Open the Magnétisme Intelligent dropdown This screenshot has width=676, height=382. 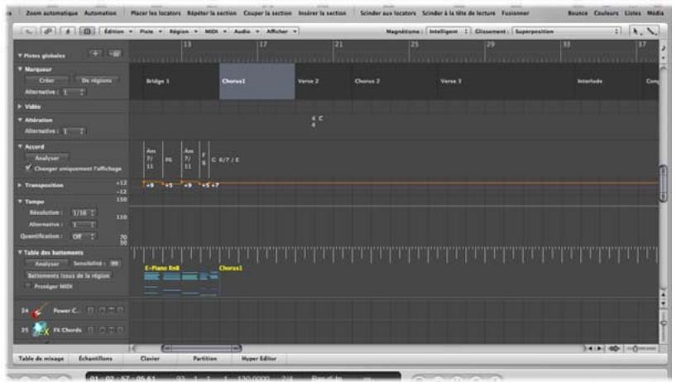click(448, 31)
